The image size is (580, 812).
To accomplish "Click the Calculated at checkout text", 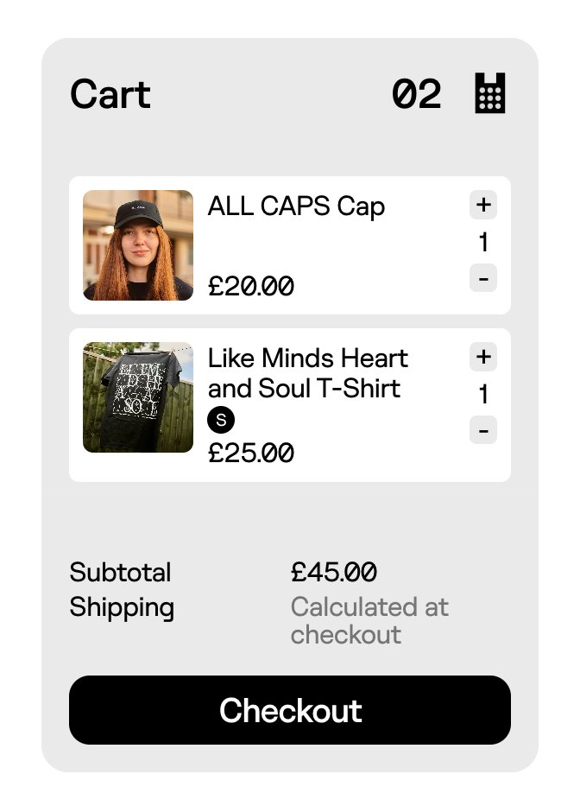I will tap(369, 620).
